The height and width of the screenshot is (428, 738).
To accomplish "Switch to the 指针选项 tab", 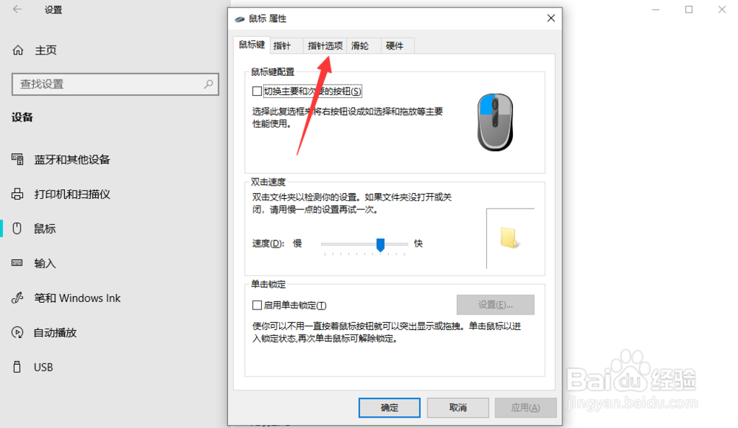I will [x=325, y=46].
